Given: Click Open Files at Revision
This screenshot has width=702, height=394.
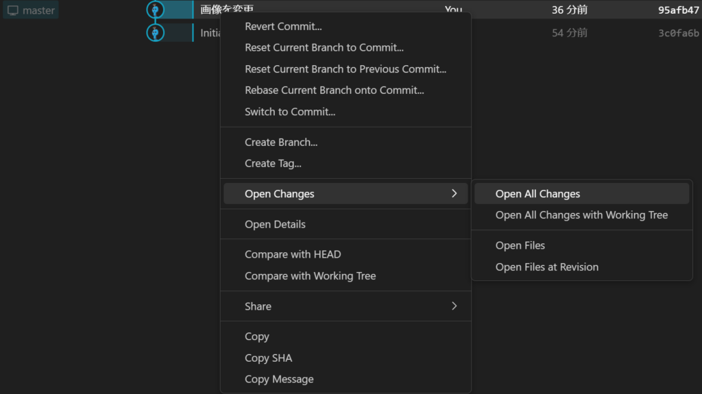Looking at the screenshot, I should coord(546,267).
